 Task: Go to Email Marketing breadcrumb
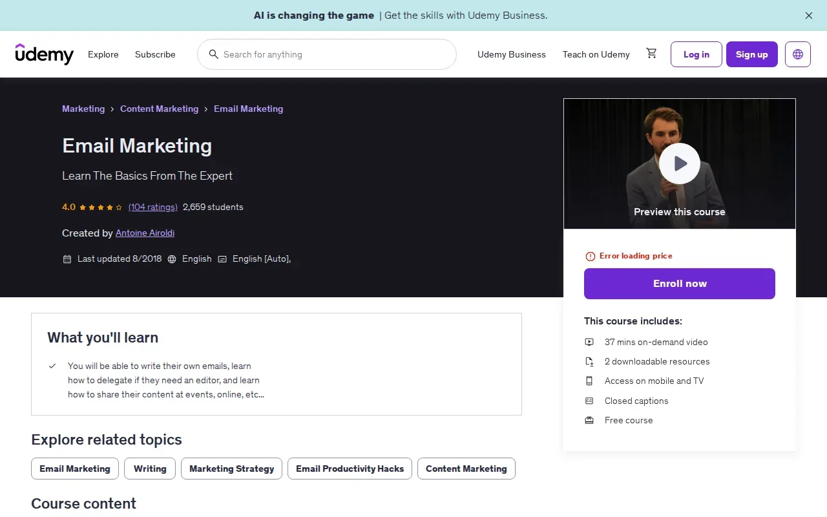(248, 109)
